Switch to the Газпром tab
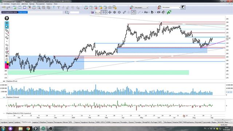Screen dimensions: 233x131 (50, 122)
